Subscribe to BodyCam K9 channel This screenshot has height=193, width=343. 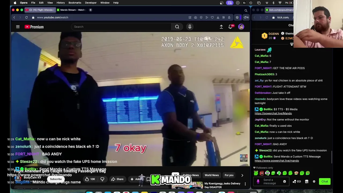pyautogui.click(x=56, y=179)
